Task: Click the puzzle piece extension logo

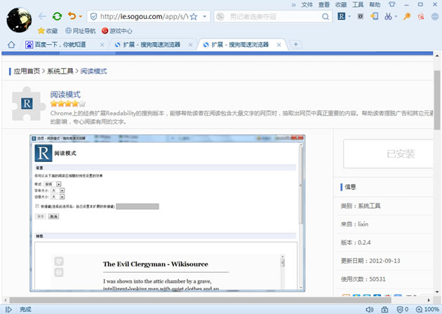Action: pyautogui.click(x=28, y=104)
